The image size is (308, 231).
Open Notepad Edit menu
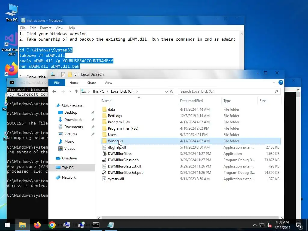[x=32, y=28]
